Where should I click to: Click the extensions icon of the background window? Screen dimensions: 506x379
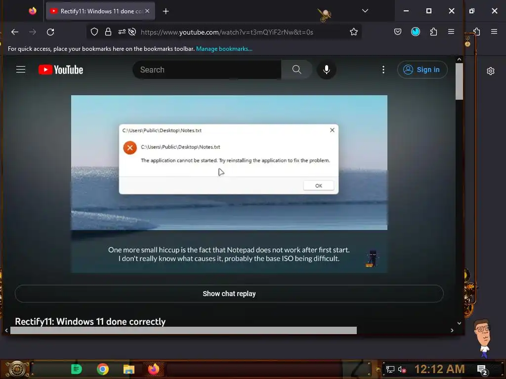(x=477, y=32)
